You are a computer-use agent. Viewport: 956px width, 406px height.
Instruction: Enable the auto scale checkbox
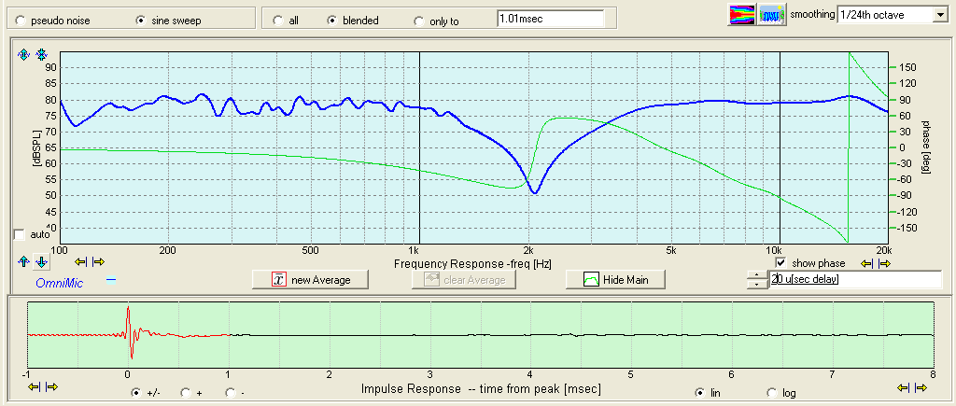pos(20,234)
